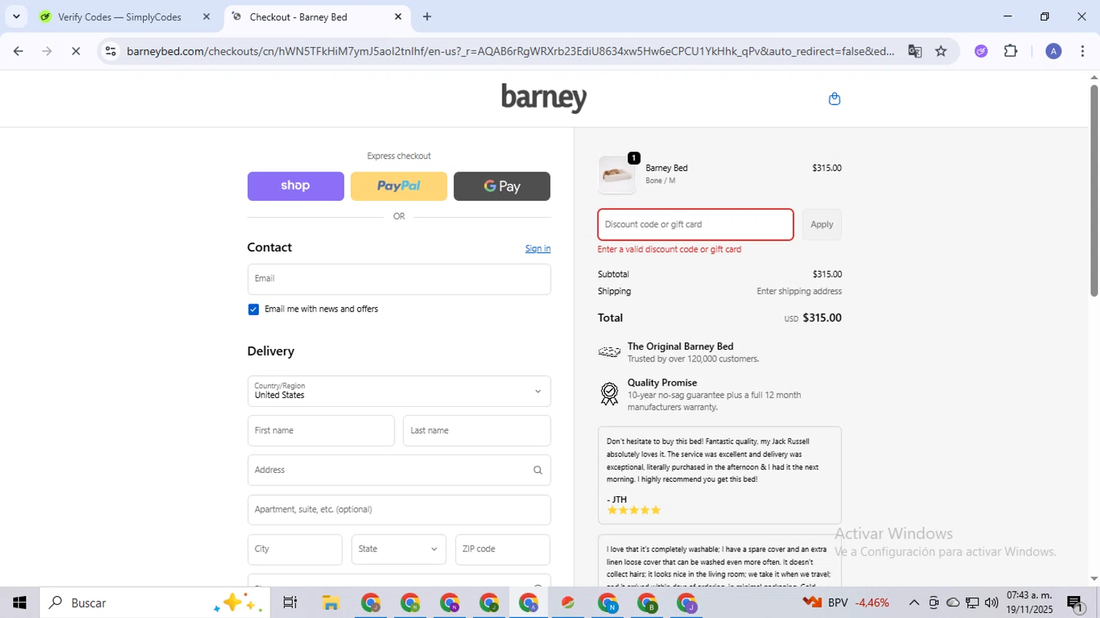This screenshot has width=1100, height=618.
Task: Click the Total amount $315.00
Action: (x=822, y=318)
